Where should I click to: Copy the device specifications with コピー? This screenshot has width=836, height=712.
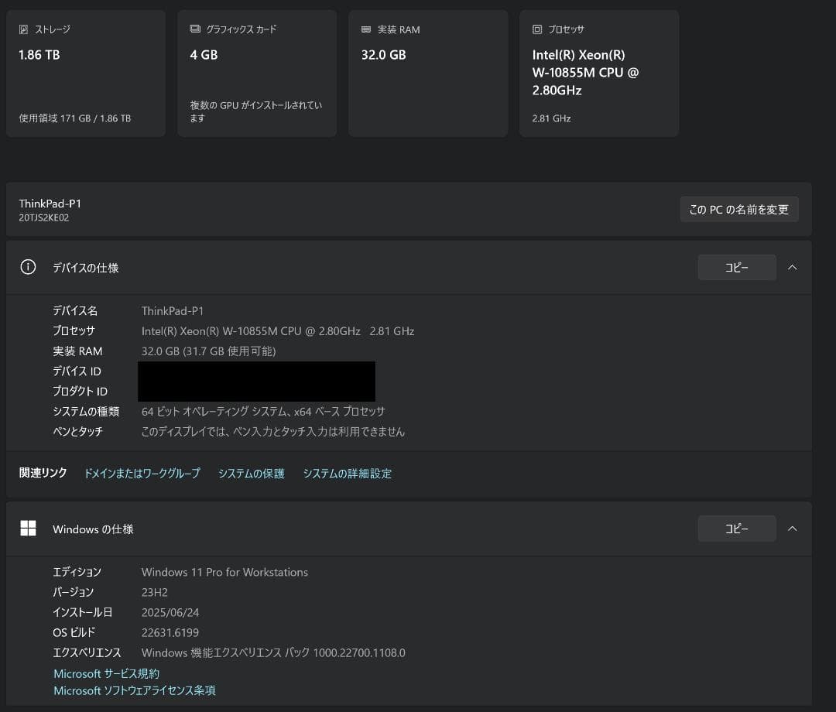click(x=736, y=267)
